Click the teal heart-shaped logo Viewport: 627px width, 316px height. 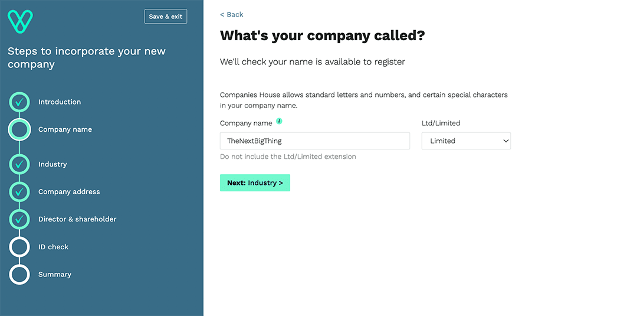pos(20,21)
